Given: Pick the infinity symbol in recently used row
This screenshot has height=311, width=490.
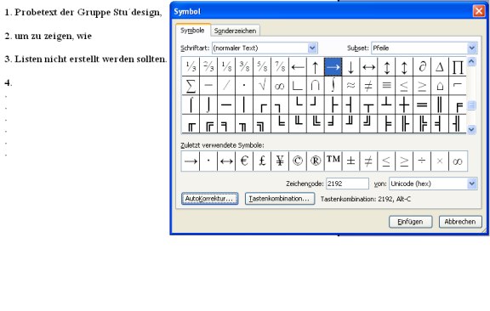Looking at the screenshot, I should pyautogui.click(x=458, y=161).
